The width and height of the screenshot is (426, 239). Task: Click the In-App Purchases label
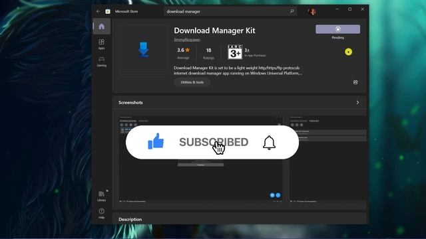point(255,55)
